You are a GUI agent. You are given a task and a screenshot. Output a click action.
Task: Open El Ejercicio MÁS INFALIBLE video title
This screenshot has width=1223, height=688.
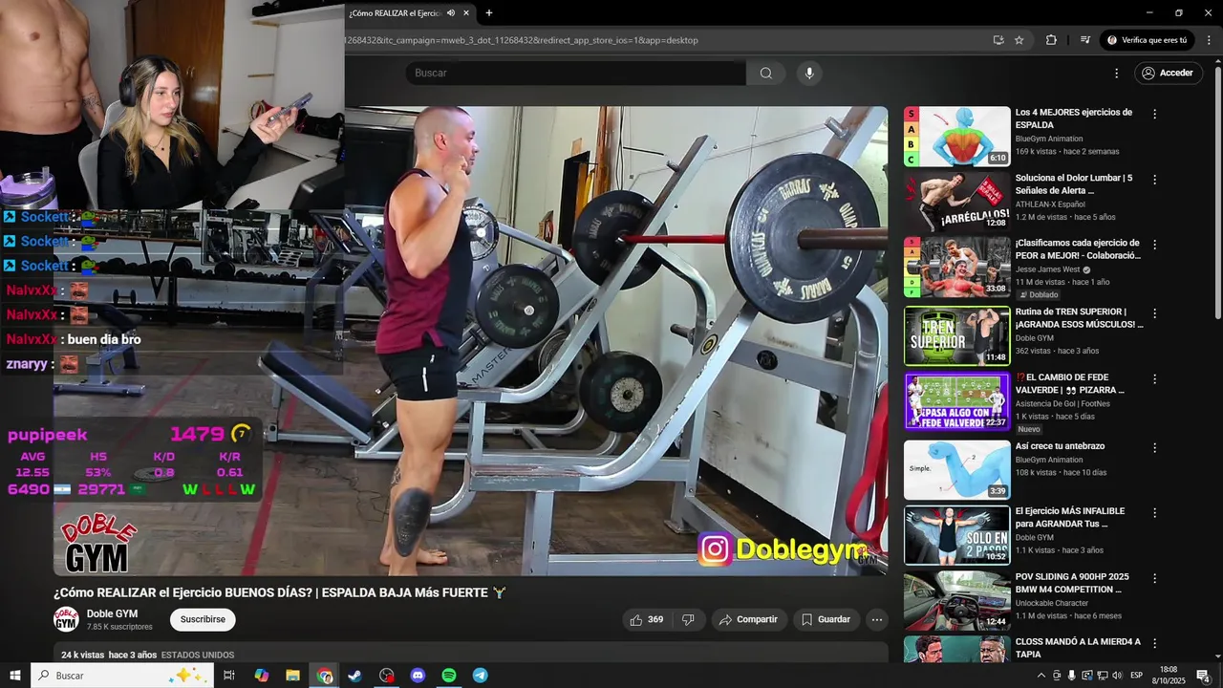pyautogui.click(x=1070, y=517)
